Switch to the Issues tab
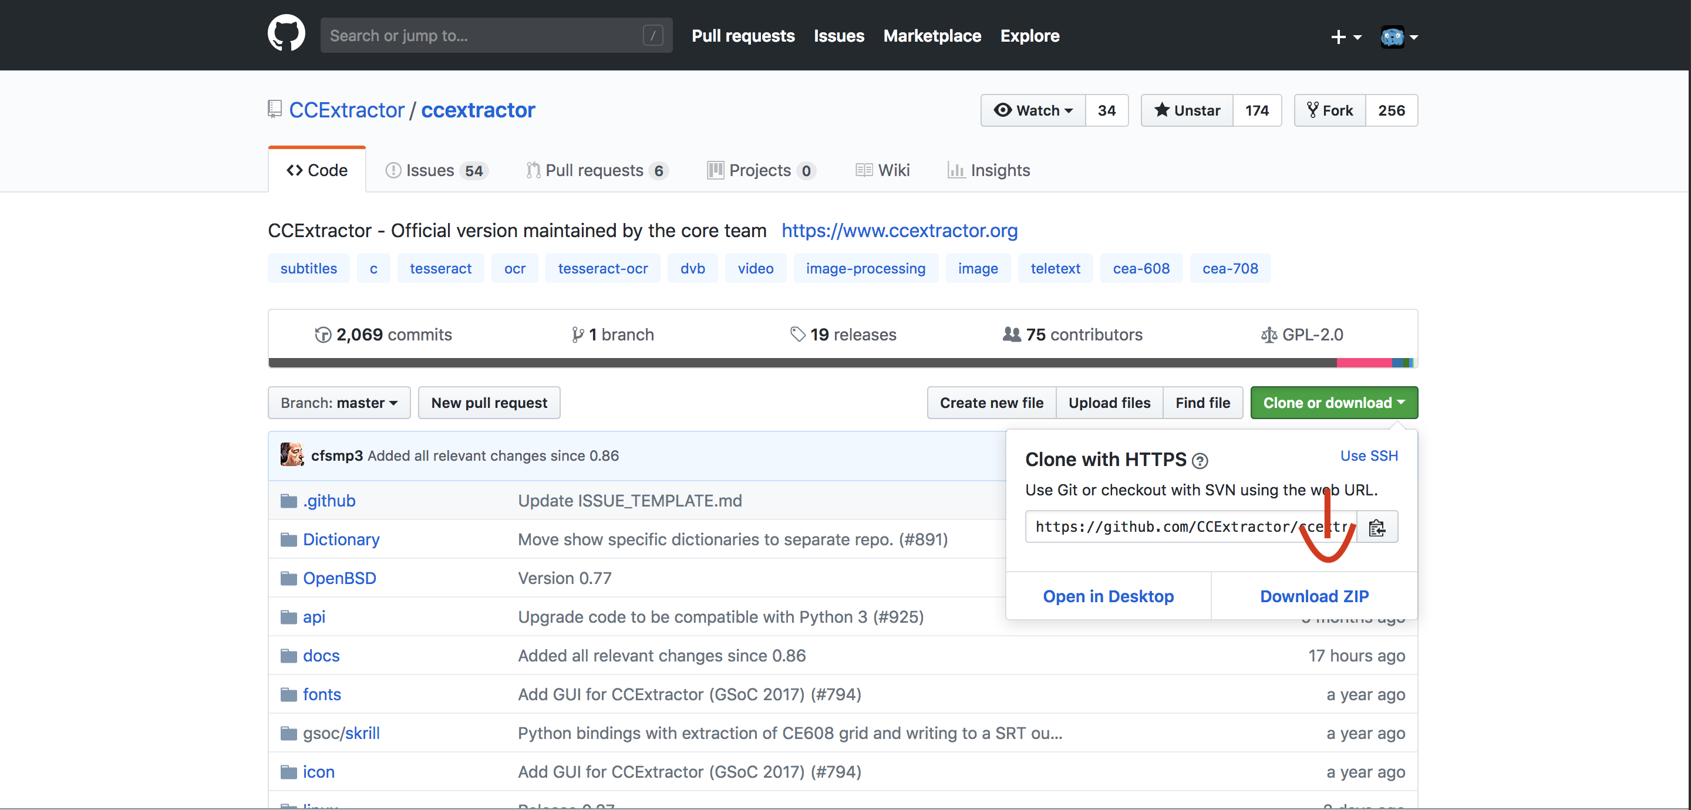 pos(435,171)
